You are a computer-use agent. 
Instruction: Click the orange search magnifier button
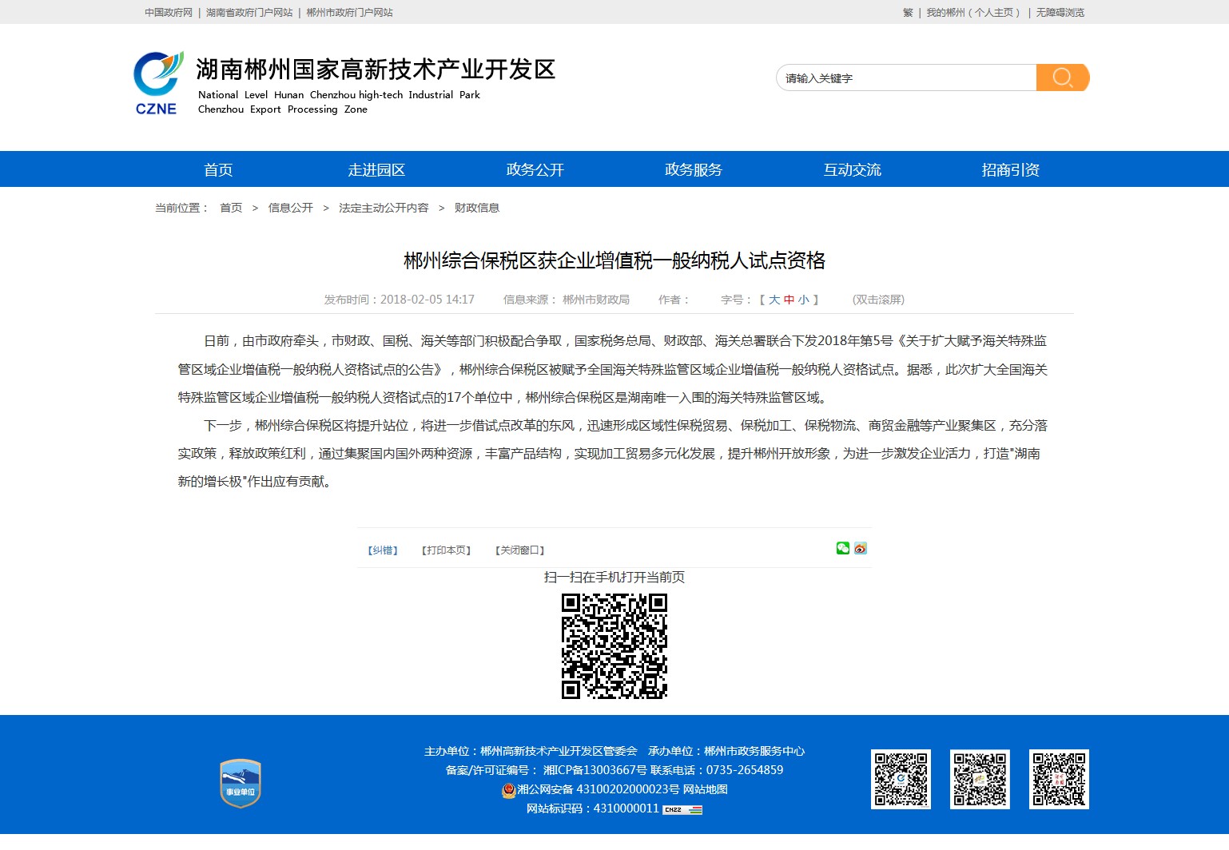pos(1063,77)
